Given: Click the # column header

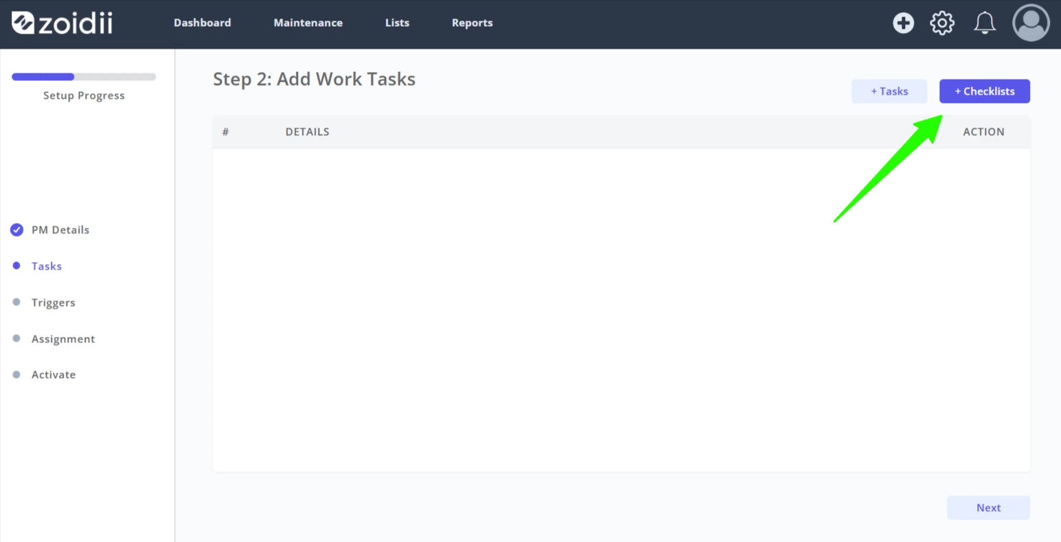Looking at the screenshot, I should [x=225, y=132].
